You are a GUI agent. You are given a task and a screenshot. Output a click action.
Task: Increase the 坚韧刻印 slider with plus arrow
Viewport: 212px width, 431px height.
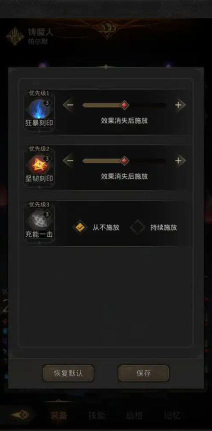click(178, 160)
